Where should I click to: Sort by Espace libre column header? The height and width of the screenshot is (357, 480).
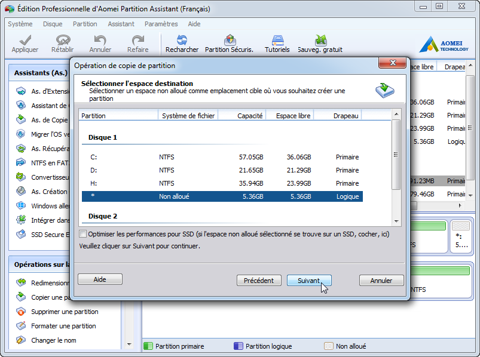click(x=290, y=116)
